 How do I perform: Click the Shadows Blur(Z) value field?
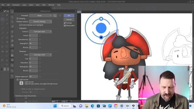point(33,71)
